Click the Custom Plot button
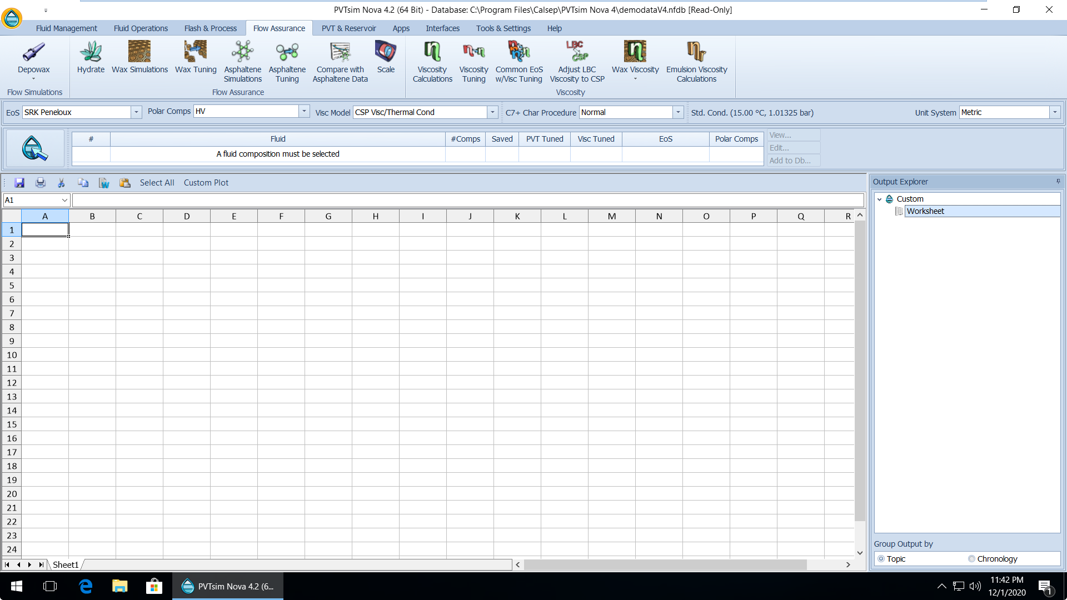The image size is (1067, 600). [206, 183]
